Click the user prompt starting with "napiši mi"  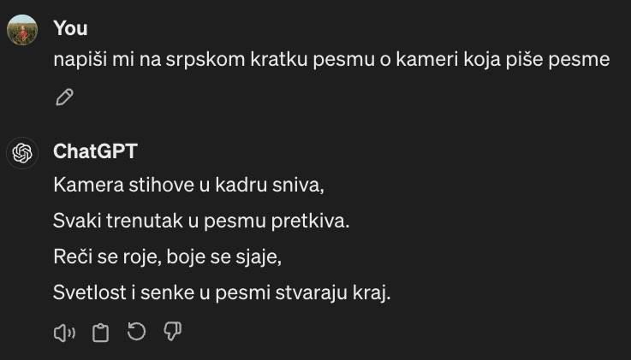pos(330,61)
